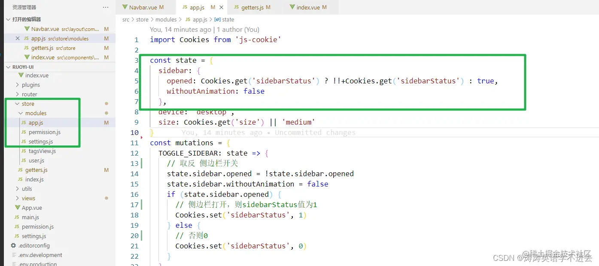Click the modules breadcrumb segment
Screen dimensions: 599x266
click(166, 19)
